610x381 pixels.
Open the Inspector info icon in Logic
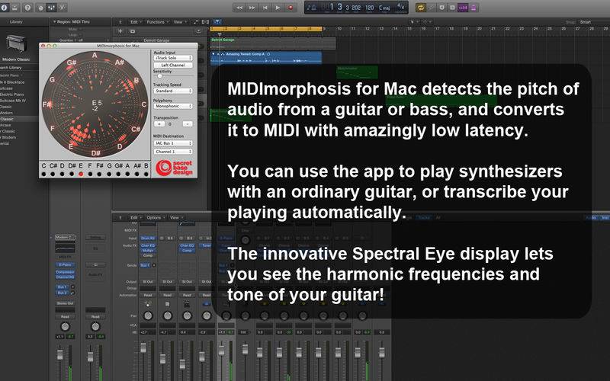click(x=4, y=8)
